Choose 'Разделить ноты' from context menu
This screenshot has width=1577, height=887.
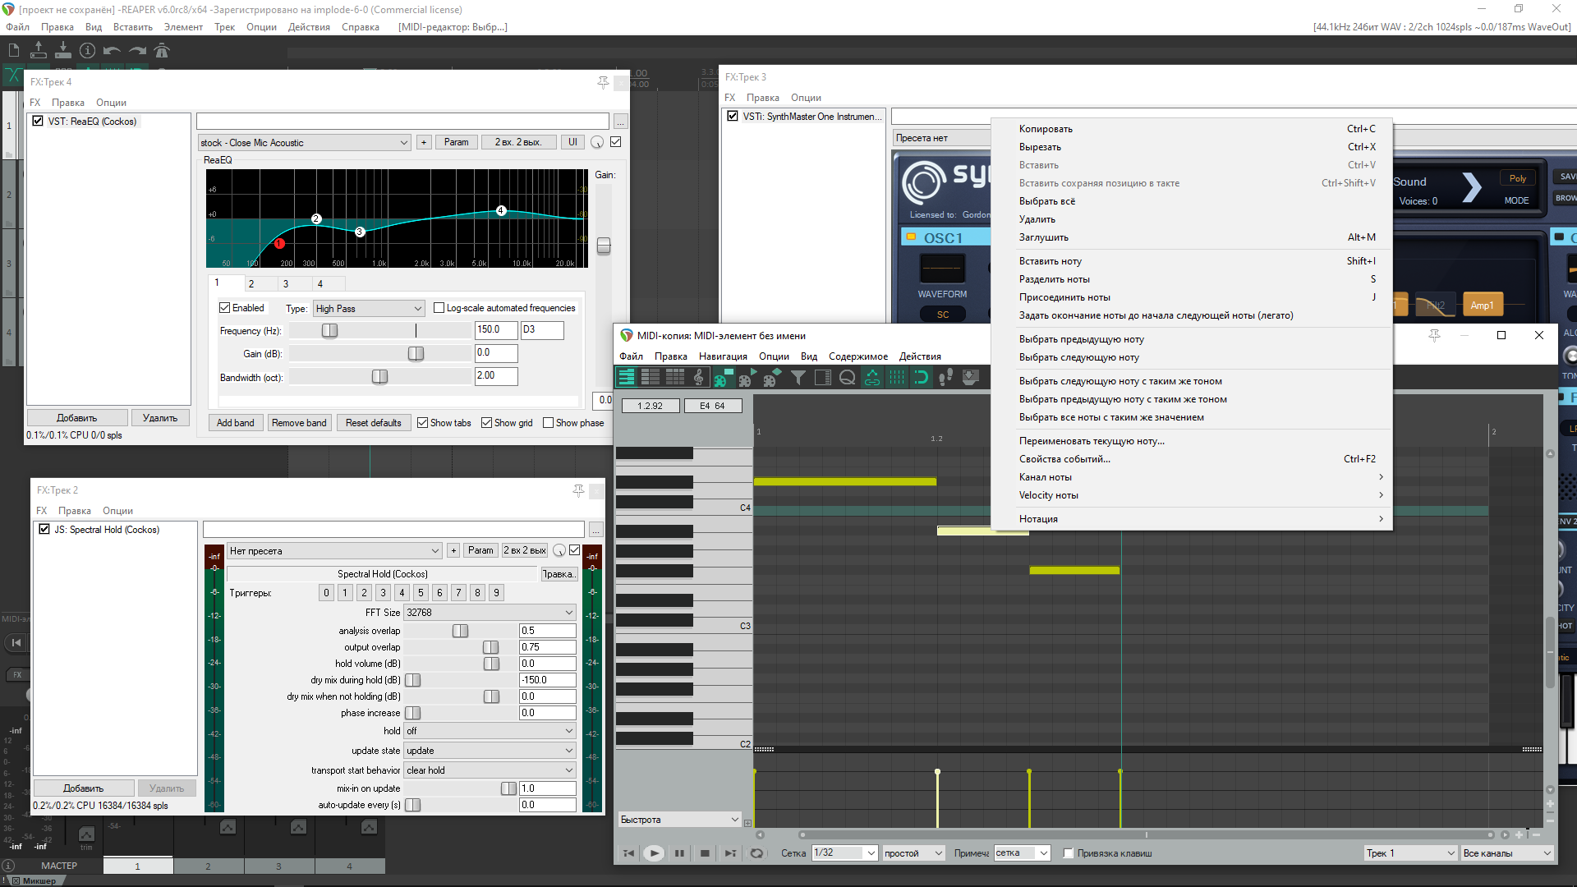pos(1054,279)
